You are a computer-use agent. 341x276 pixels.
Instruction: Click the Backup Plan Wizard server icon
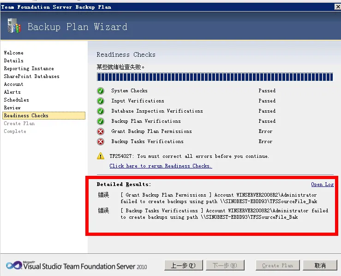14,26
